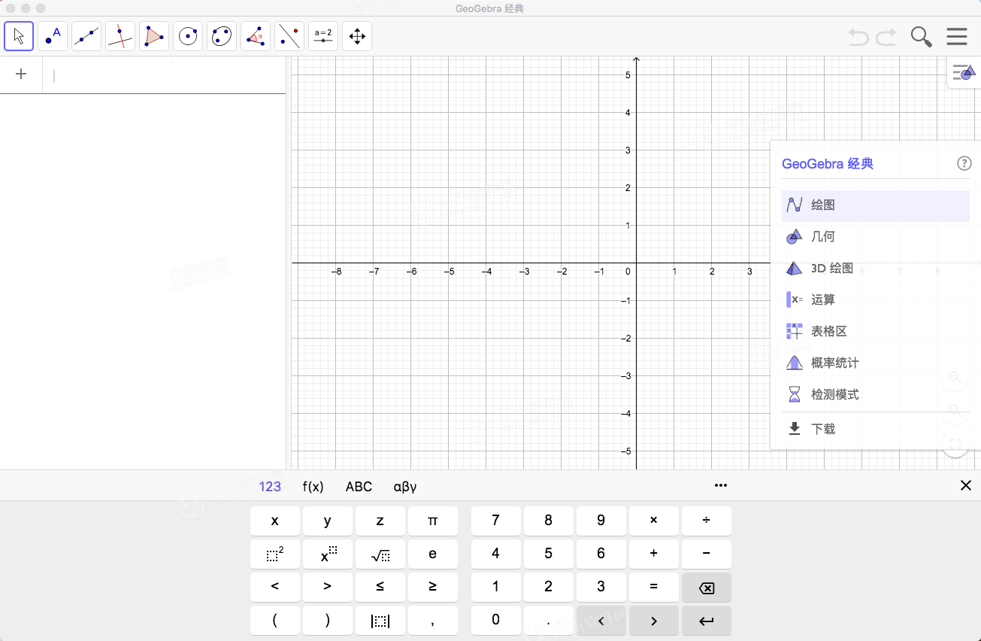Select the Polygon tool
981x641 pixels.
(x=154, y=36)
